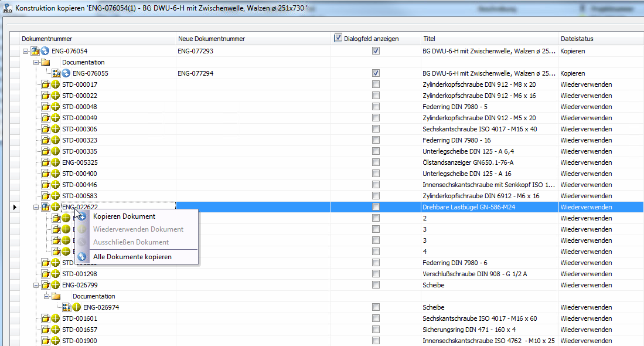Click the globe icon next to ENG-076055
Image resolution: width=644 pixels, height=346 pixels.
[66, 73]
